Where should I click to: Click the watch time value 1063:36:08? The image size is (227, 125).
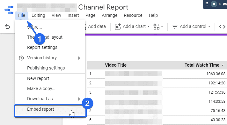[216, 74]
